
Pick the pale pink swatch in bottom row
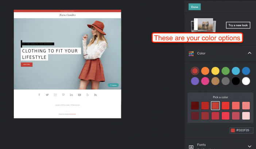tap(246, 116)
